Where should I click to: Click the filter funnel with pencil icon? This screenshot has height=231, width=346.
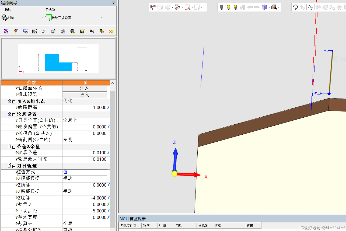coord(177,7)
